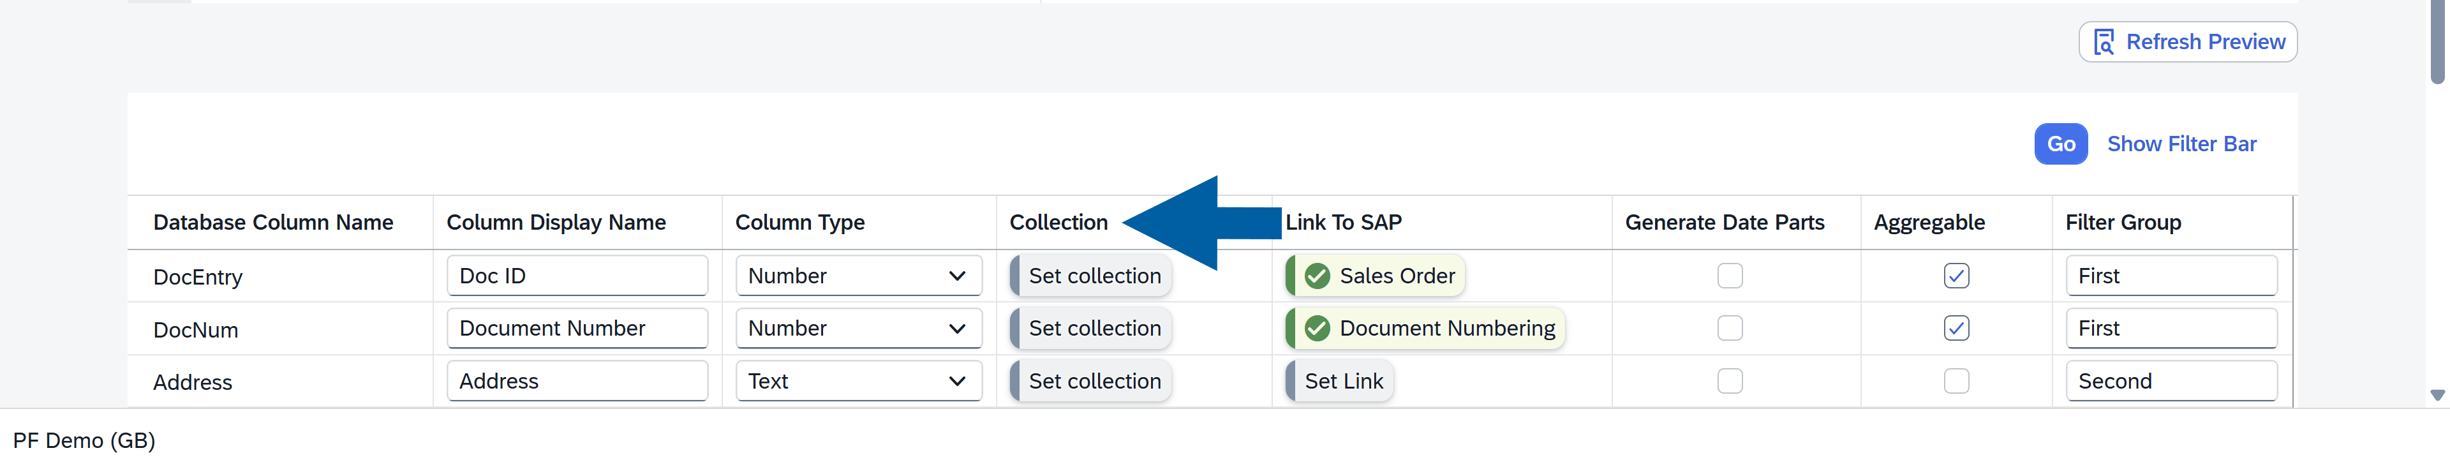
Task: Click the scroll down arrow on the scrollbar
Action: [x=2437, y=395]
